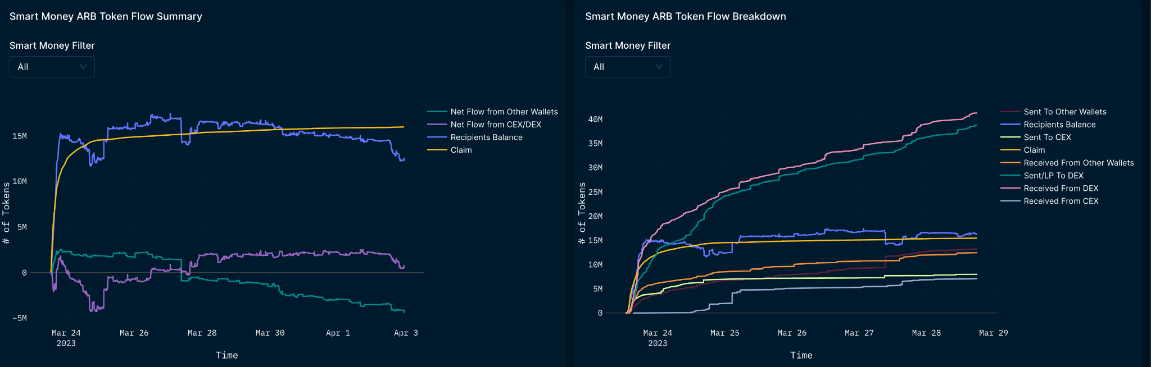The width and height of the screenshot is (1151, 367).
Task: Click the Smart Money ARB Token Flow Summary title
Action: [x=105, y=16]
